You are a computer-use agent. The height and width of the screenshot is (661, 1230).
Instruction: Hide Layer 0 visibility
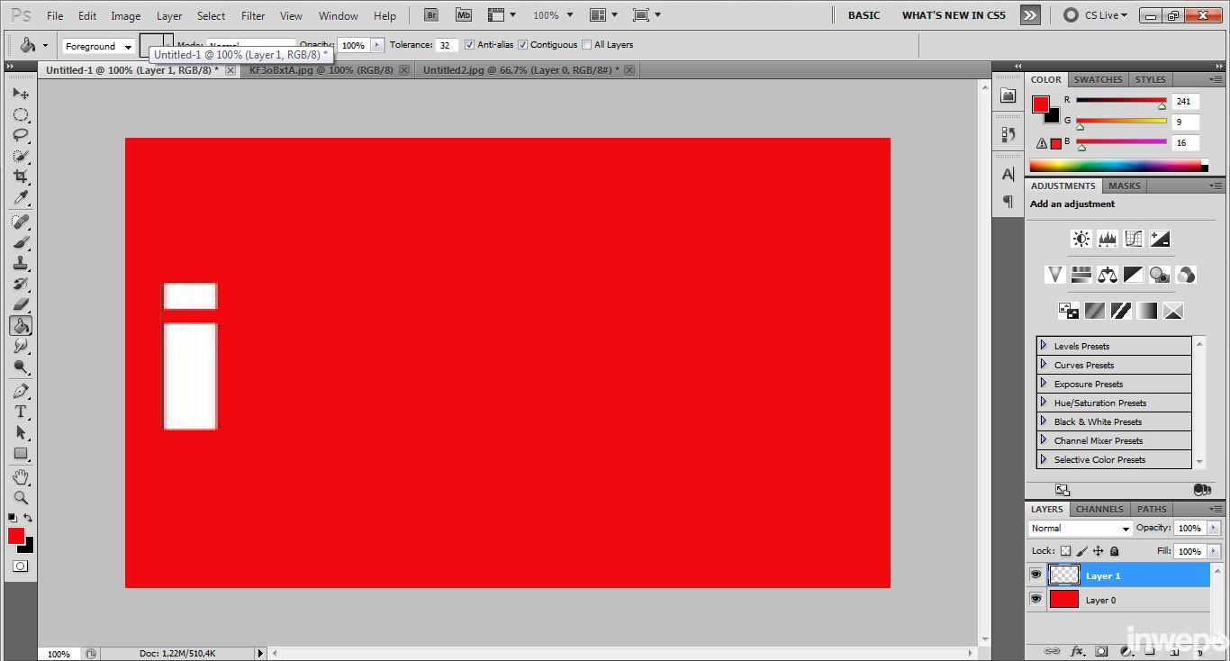click(x=1036, y=599)
